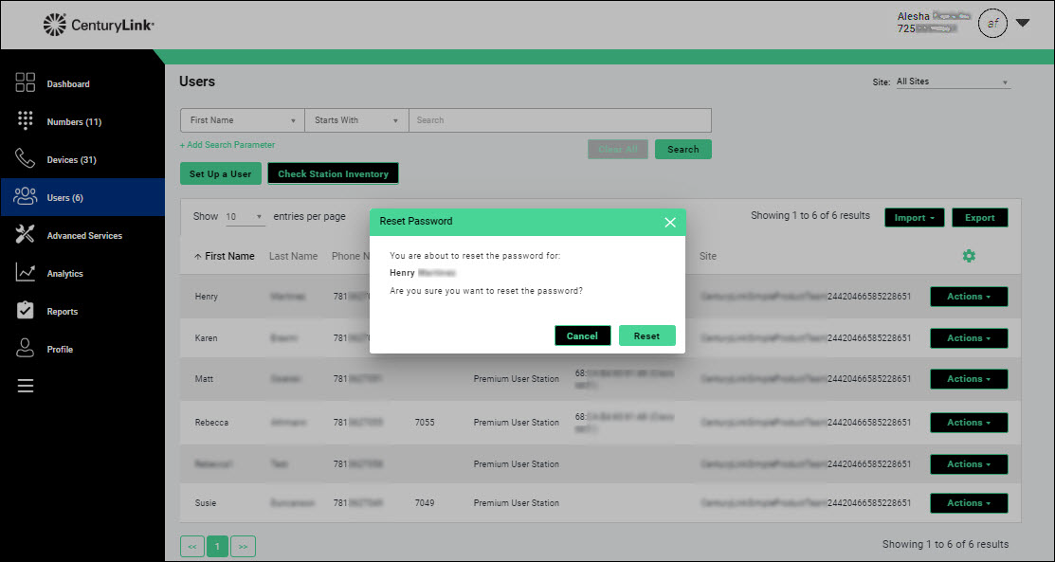This screenshot has height=562, width=1055.
Task: Select Users (6) in sidebar menu
Action: click(x=64, y=198)
